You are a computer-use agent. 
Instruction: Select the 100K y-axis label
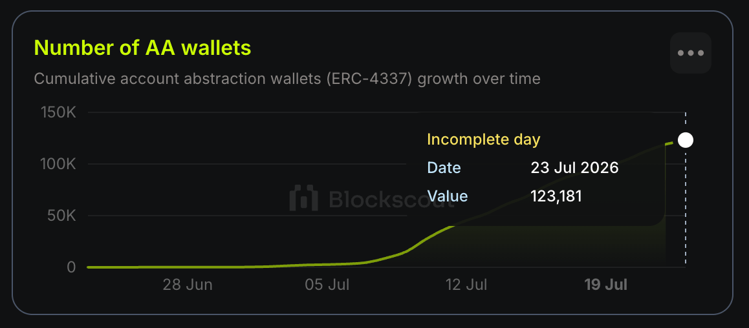point(59,165)
